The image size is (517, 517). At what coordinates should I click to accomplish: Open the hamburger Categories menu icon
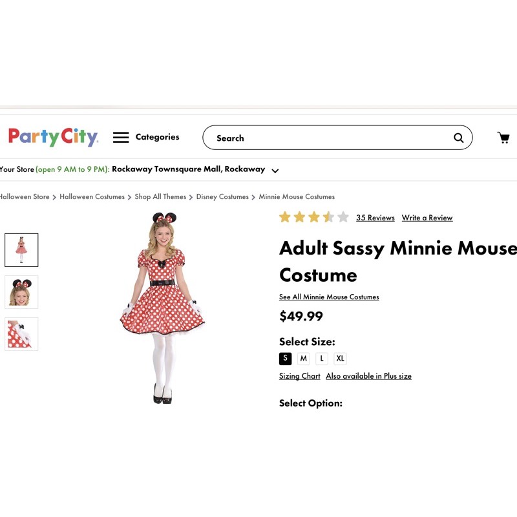121,138
